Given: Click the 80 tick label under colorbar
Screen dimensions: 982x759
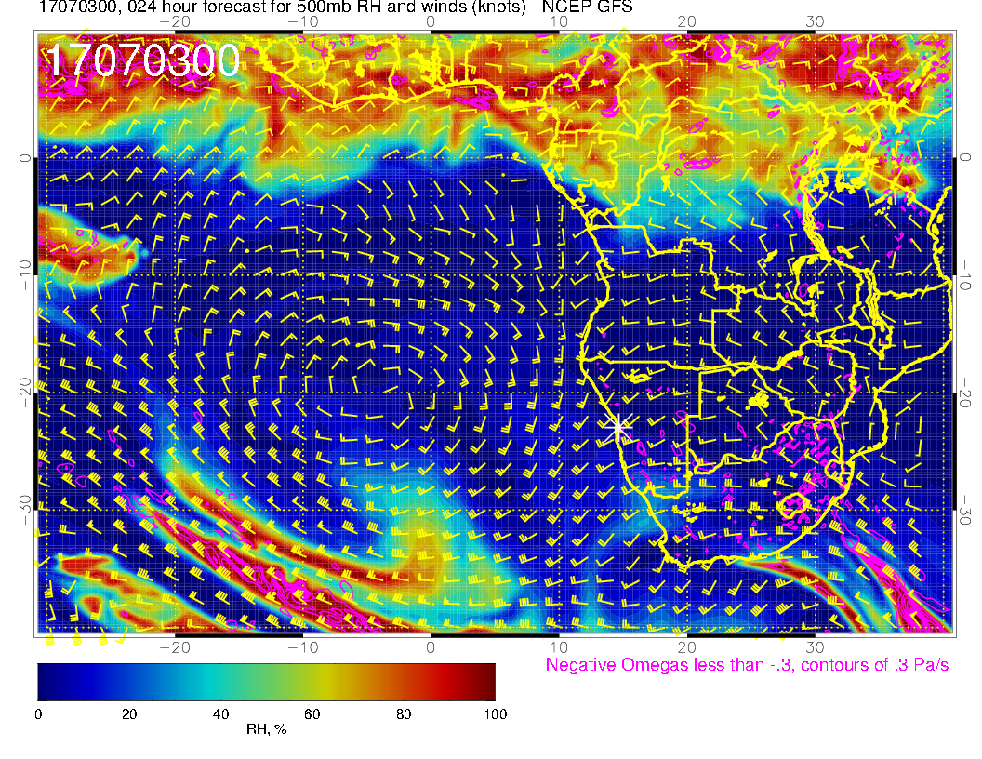Looking at the screenshot, I should pos(404,713).
